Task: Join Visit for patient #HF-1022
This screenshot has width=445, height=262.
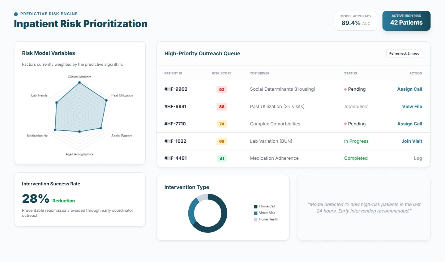Action: pos(411,141)
